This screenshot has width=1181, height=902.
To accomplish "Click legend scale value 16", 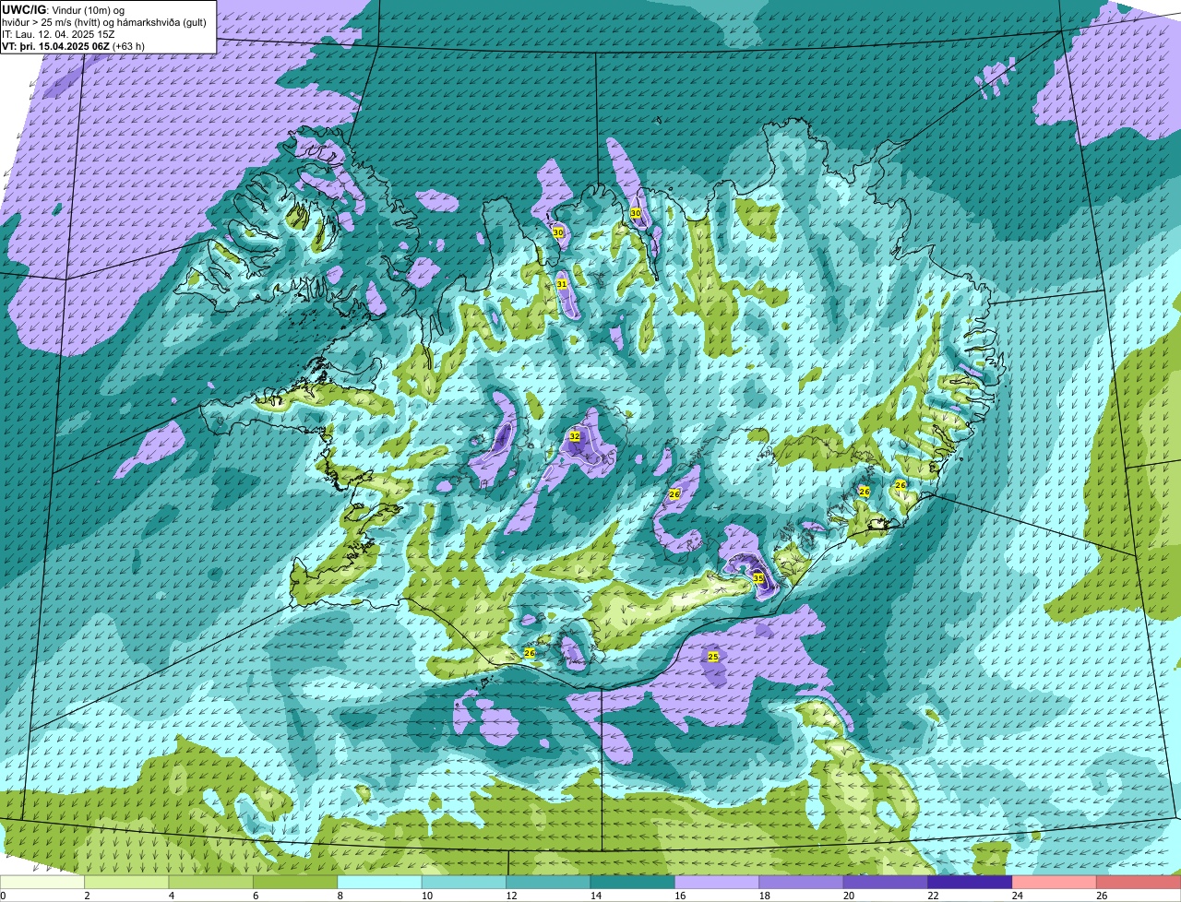I will pyautogui.click(x=679, y=896).
